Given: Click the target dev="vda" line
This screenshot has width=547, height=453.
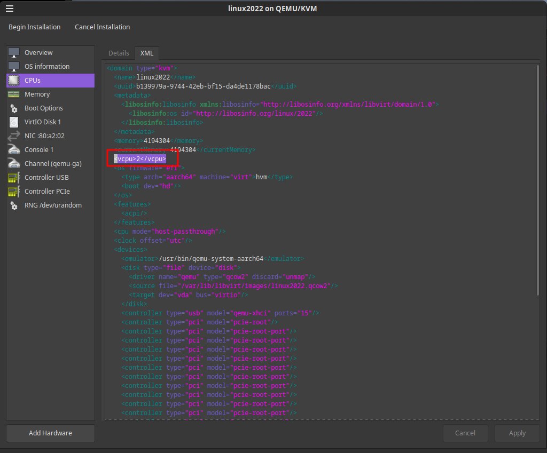Looking at the screenshot, I should (x=189, y=295).
